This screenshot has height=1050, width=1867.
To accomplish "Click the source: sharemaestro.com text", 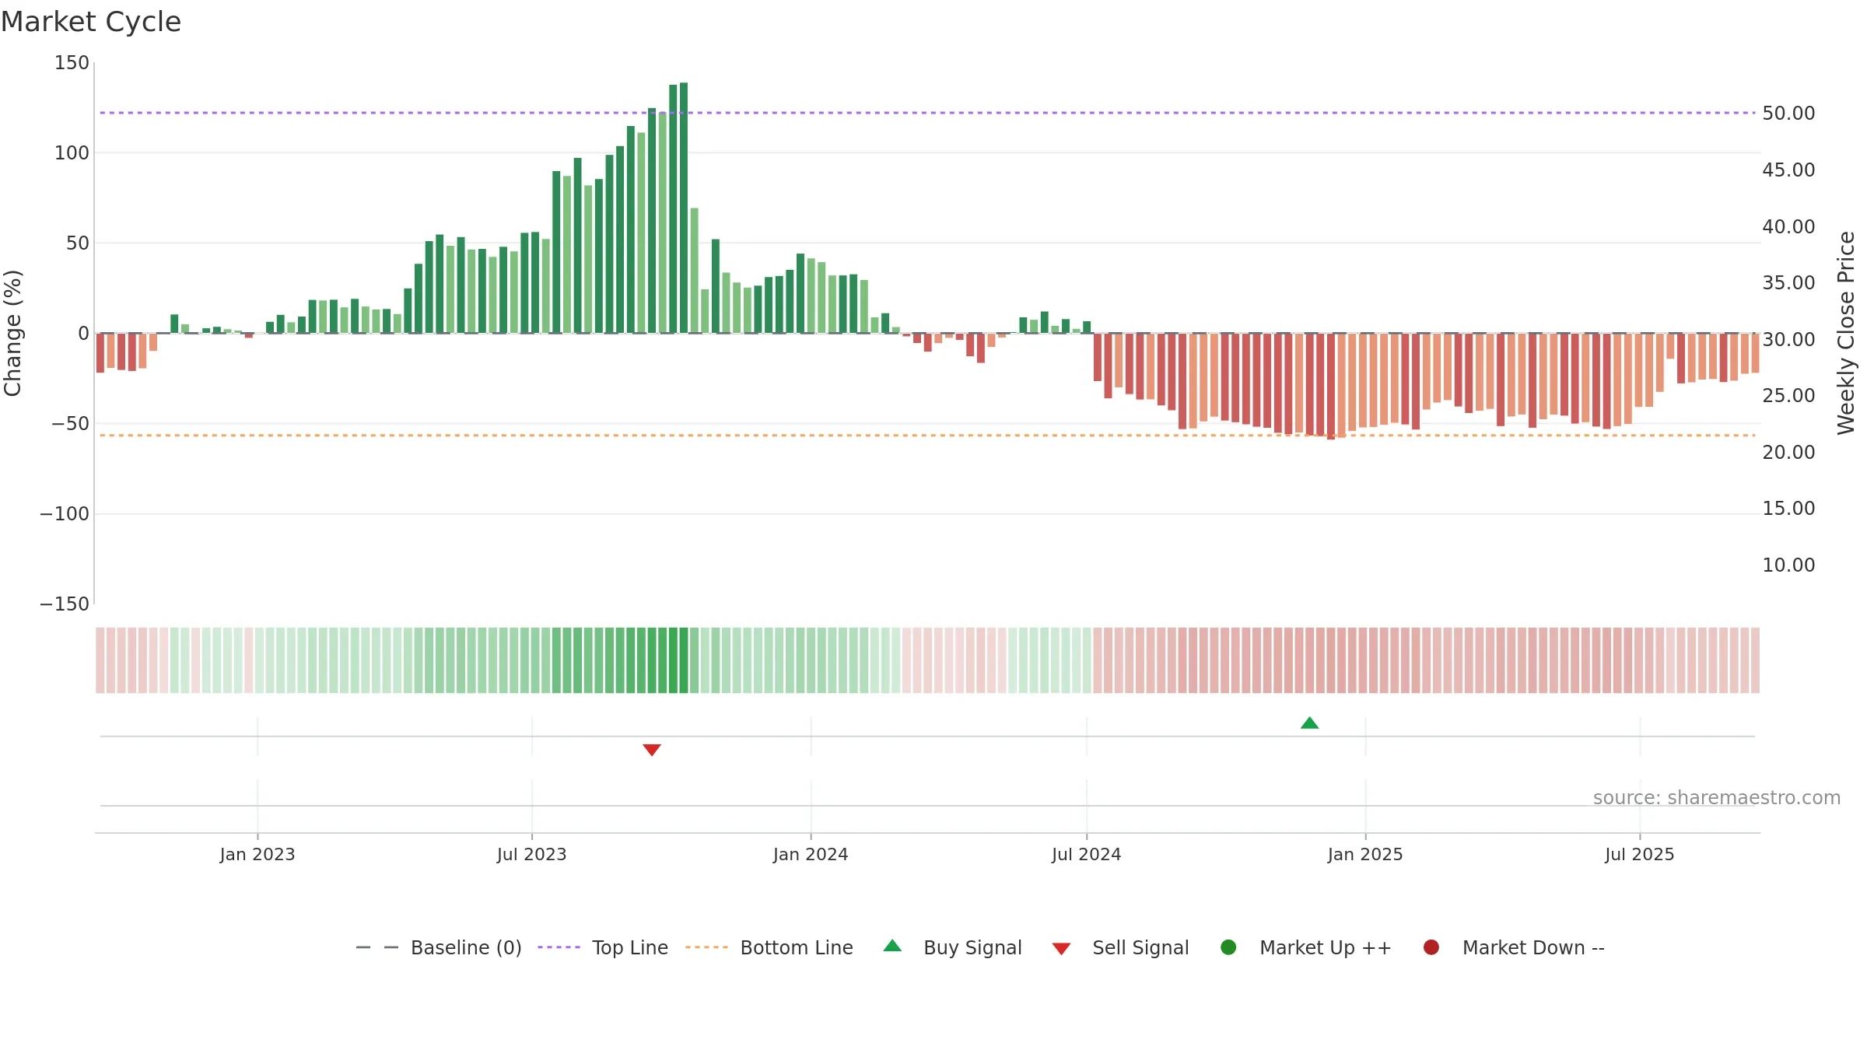I will (x=1717, y=798).
